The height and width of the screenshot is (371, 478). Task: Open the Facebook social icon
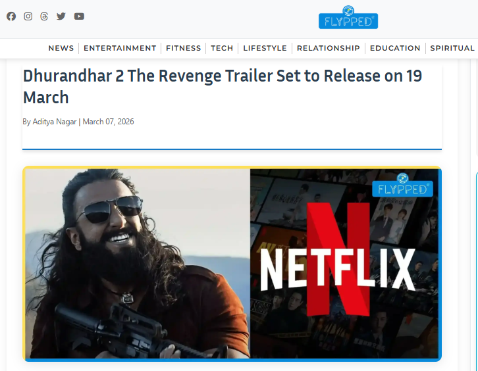[11, 16]
